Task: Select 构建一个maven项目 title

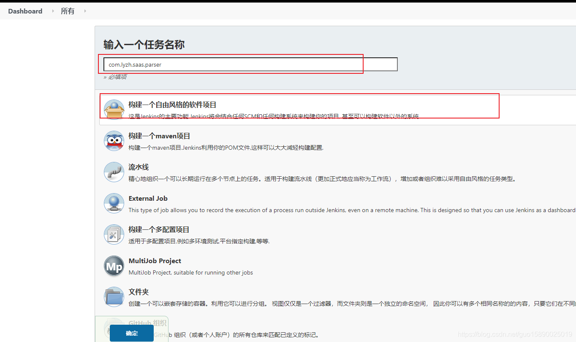Action: click(x=159, y=136)
